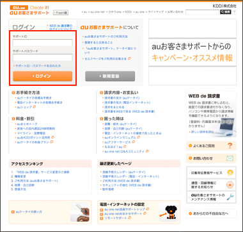Click orange square icon before お手続き方法
The width and height of the screenshot is (243, 232).
(13, 92)
